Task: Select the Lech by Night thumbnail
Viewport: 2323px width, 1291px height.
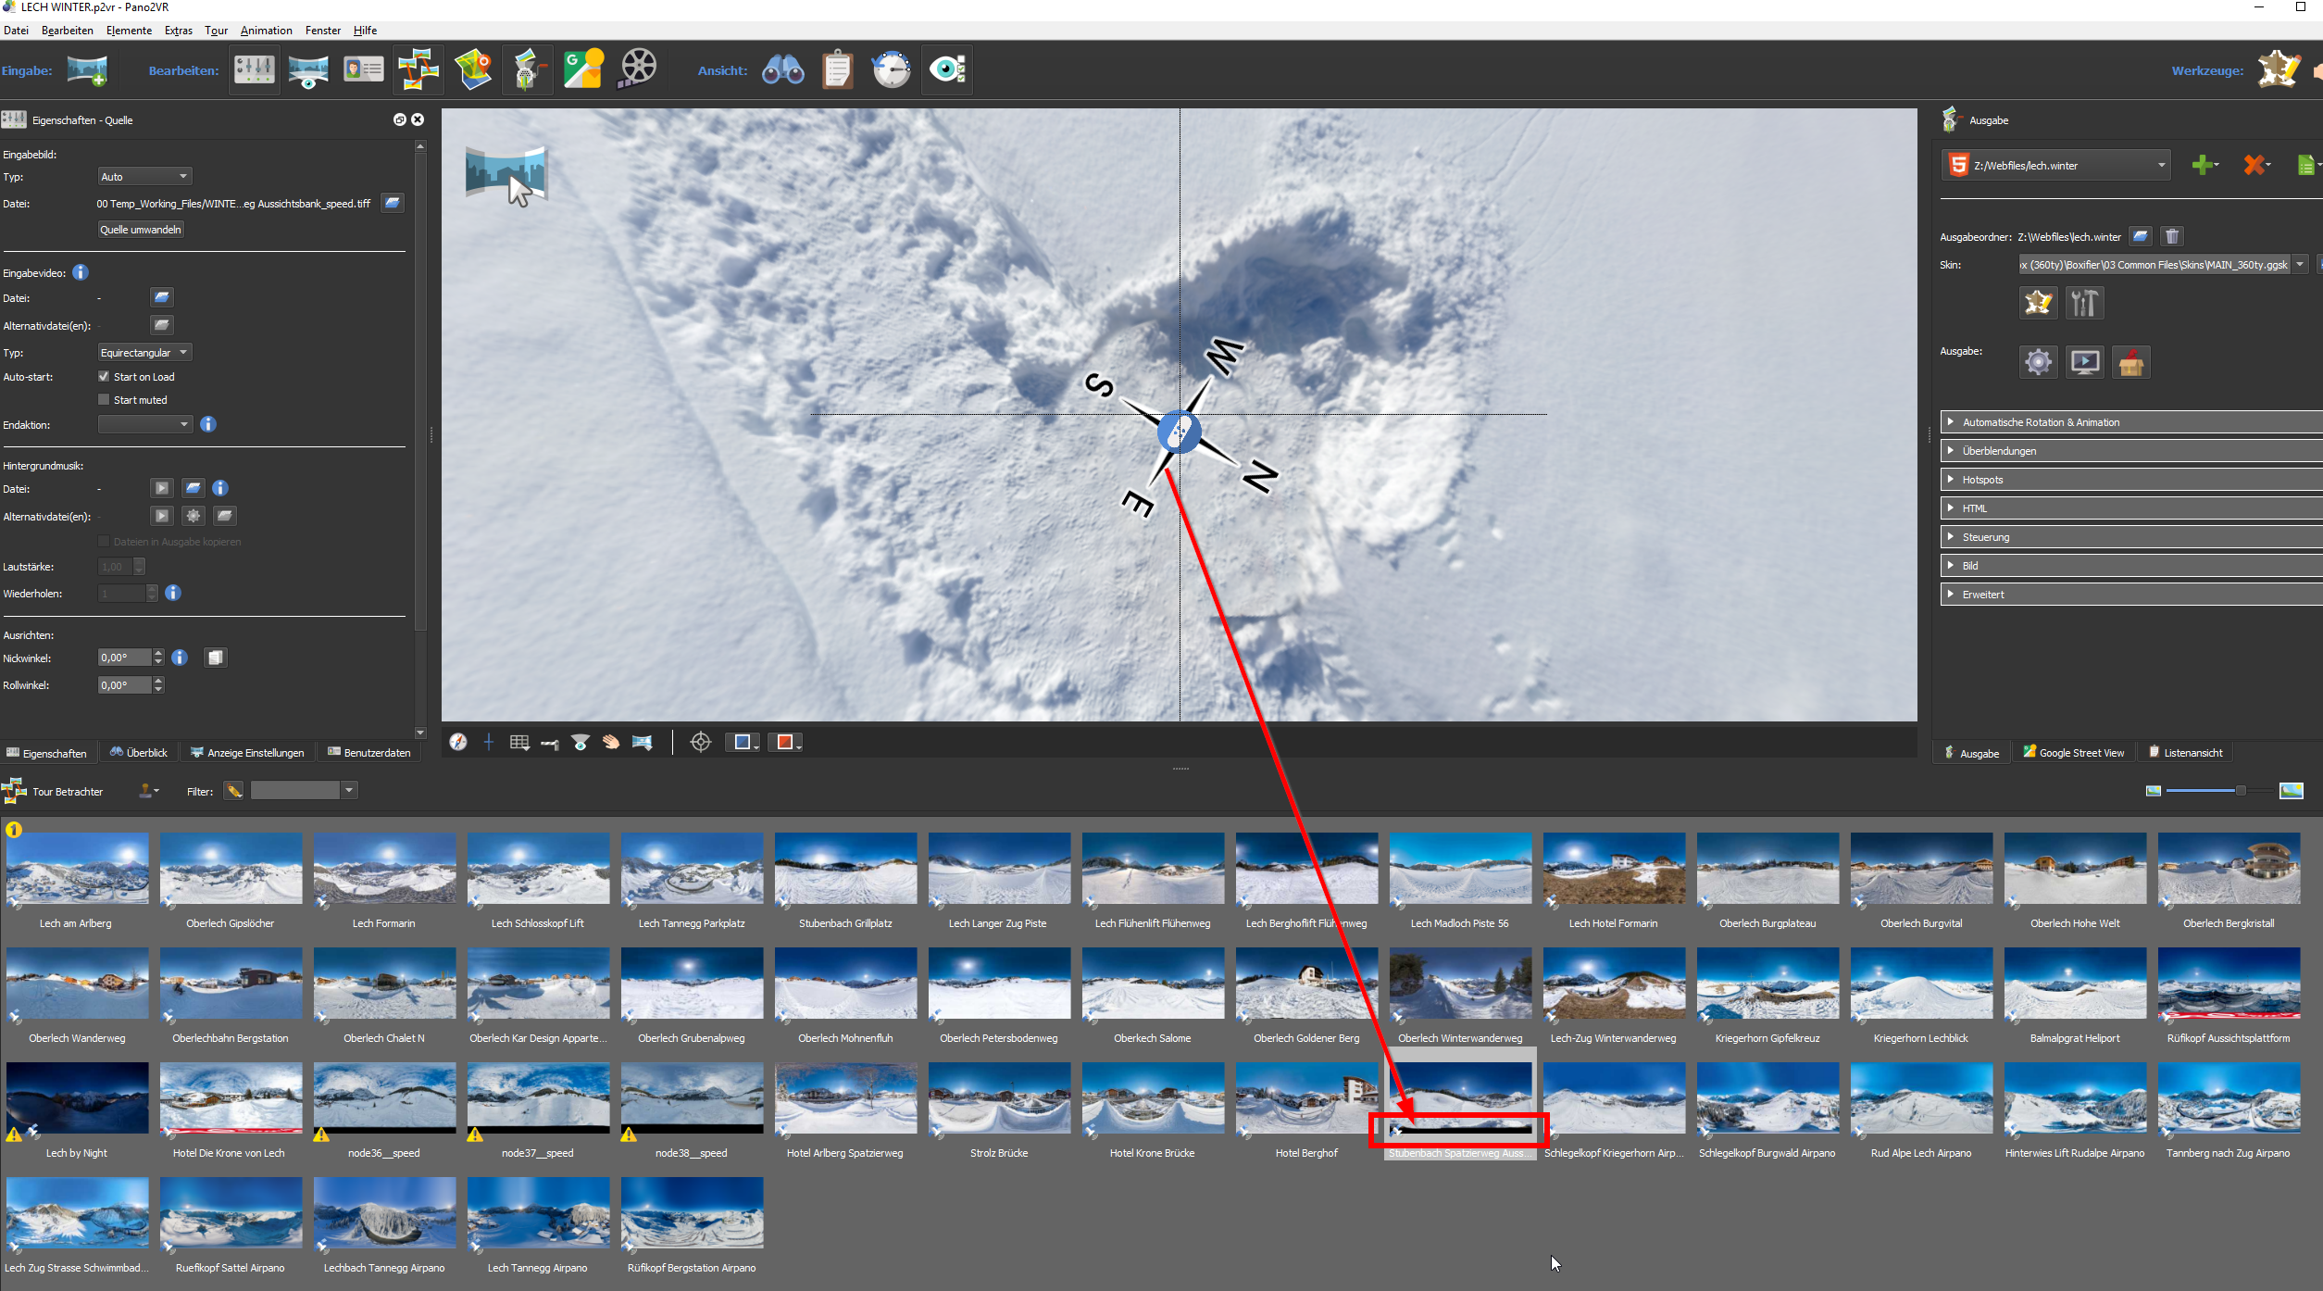Action: pos(77,1097)
